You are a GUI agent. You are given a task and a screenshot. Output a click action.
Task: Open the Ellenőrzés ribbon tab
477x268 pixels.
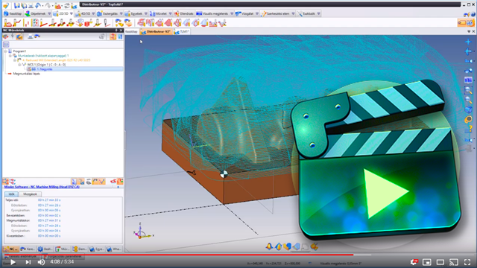(x=184, y=13)
